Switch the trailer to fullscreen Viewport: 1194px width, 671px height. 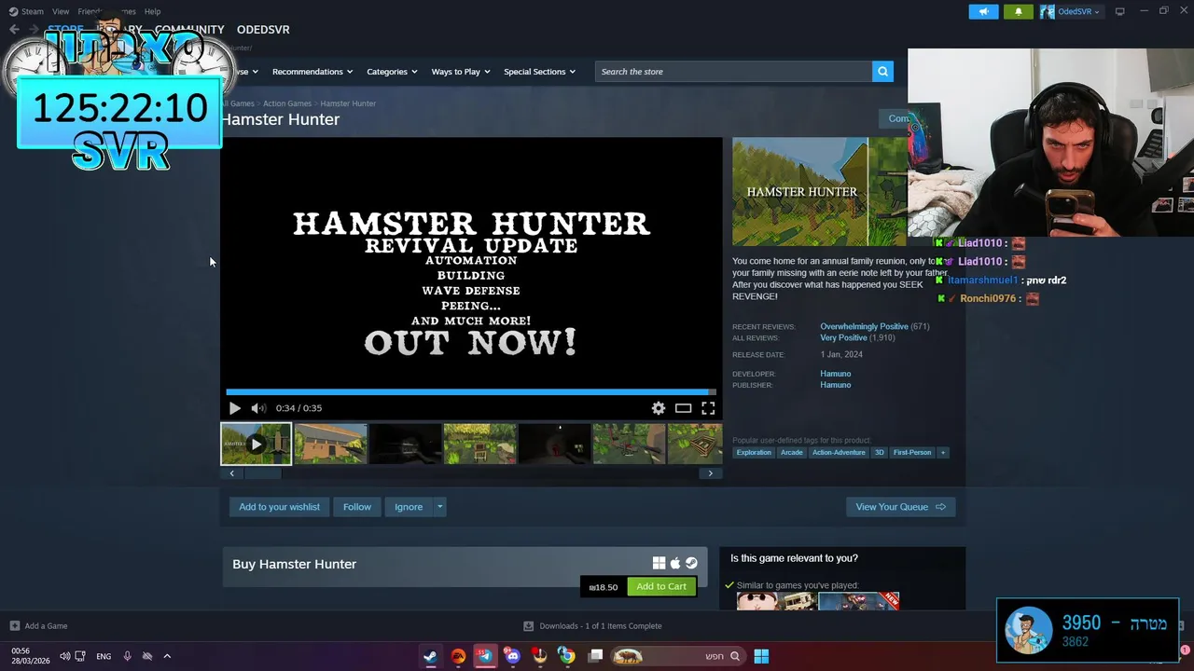709,408
